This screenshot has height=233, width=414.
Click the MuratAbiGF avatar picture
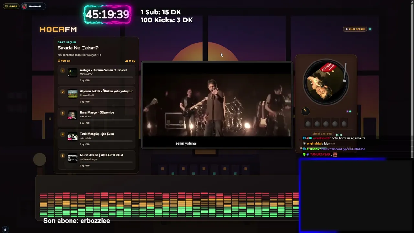click(25, 6)
